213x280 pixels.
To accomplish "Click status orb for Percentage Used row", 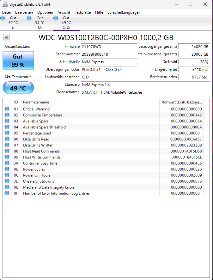I will point(7,133).
